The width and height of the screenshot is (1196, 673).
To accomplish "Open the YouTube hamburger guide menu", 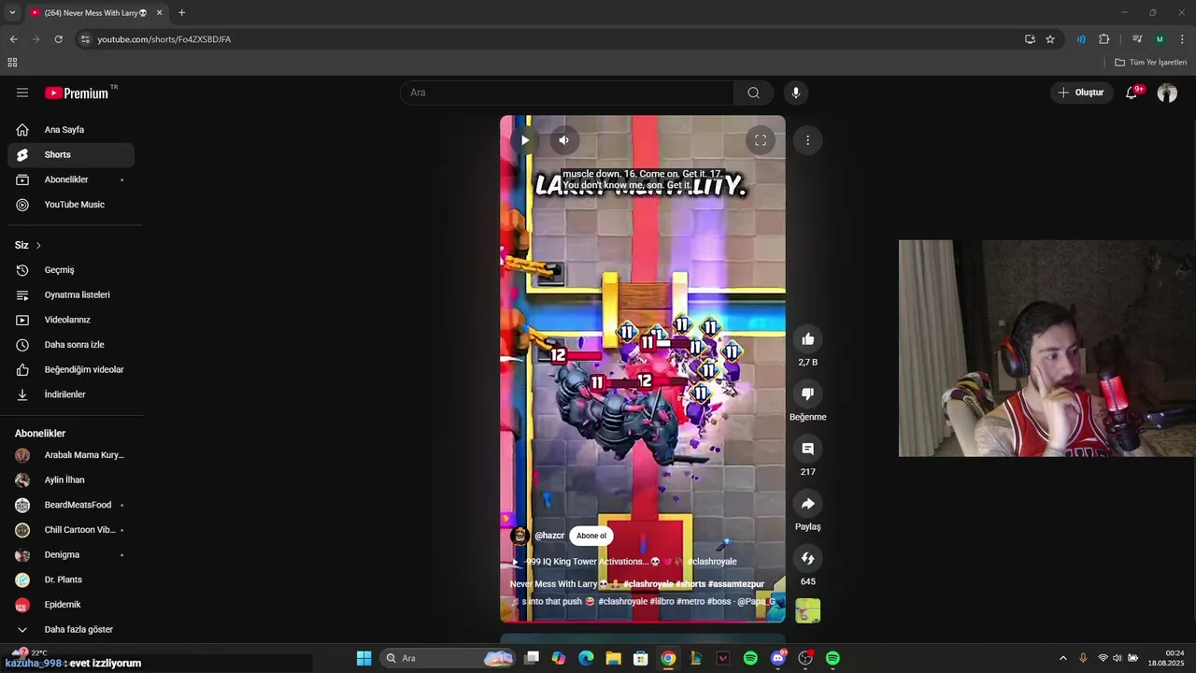I will 22,93.
